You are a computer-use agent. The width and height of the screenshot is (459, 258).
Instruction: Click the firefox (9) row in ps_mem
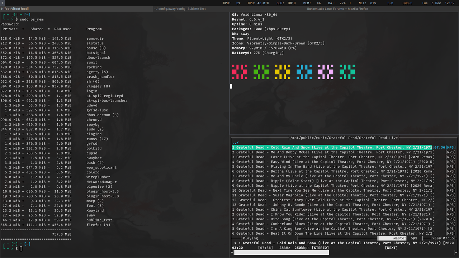tap(56, 225)
